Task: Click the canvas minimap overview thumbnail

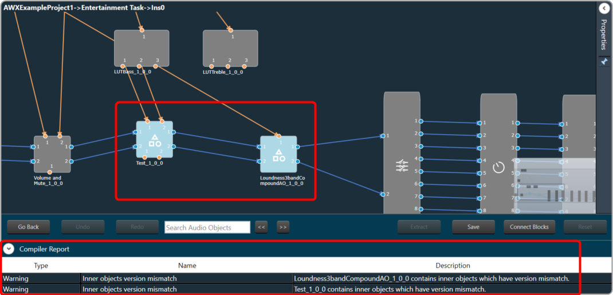Action: [x=555, y=185]
